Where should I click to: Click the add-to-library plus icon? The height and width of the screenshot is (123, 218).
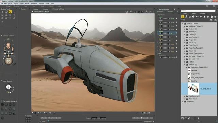[192, 118]
